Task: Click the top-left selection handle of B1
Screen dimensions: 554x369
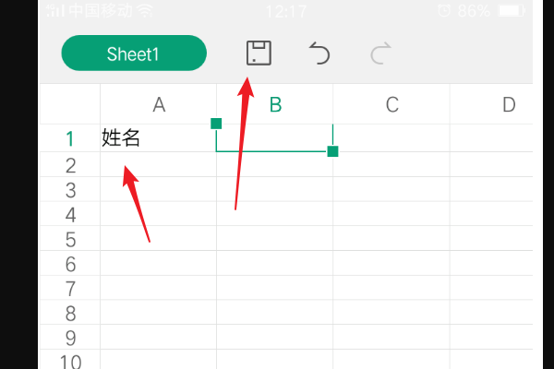Action: (216, 124)
